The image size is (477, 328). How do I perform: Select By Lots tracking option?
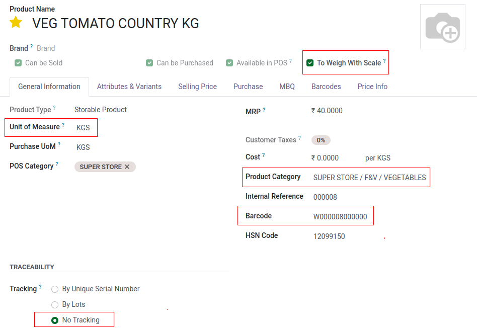click(55, 304)
